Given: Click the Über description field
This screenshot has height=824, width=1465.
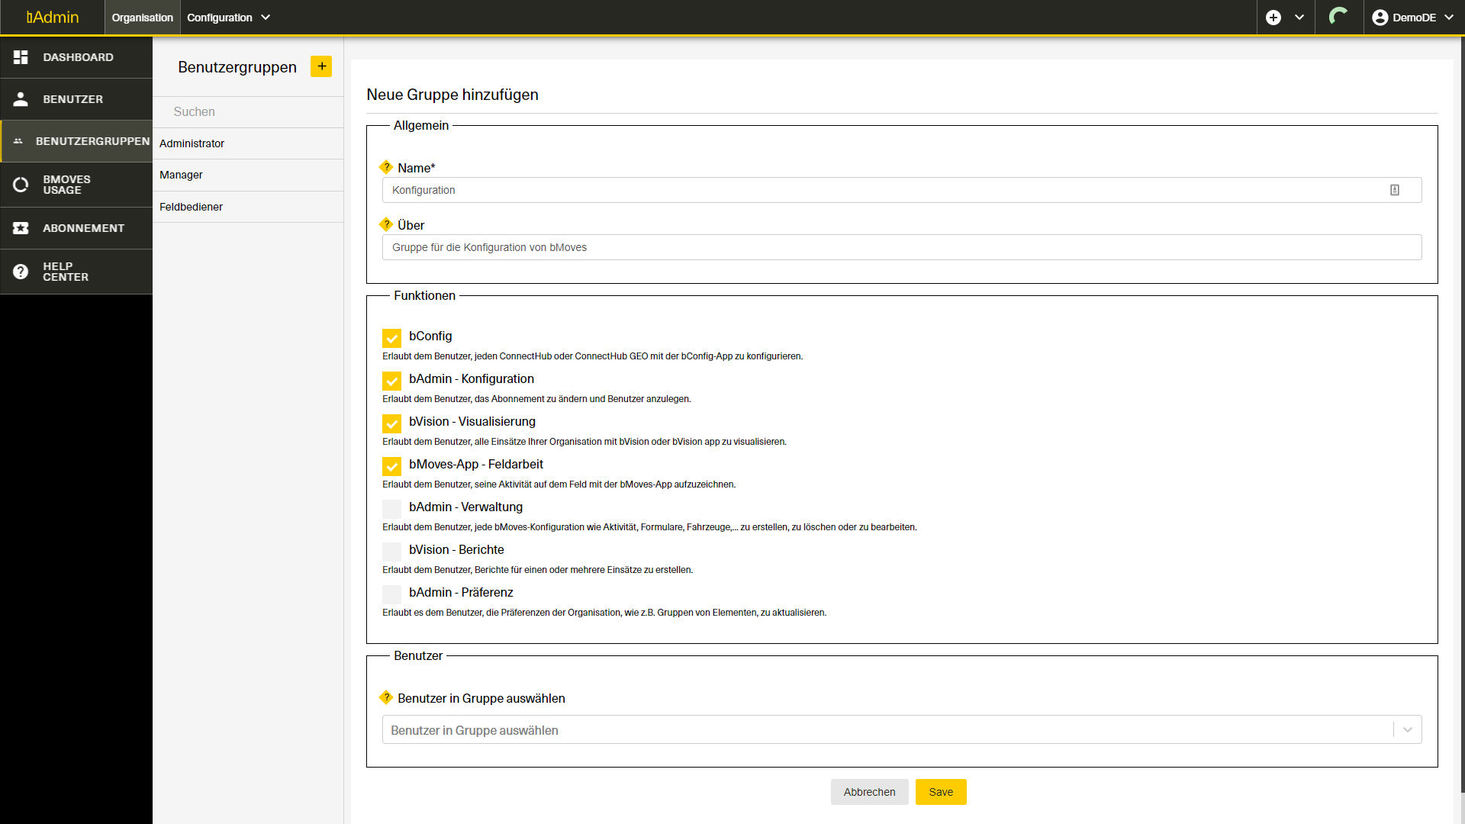Looking at the screenshot, I should point(902,247).
